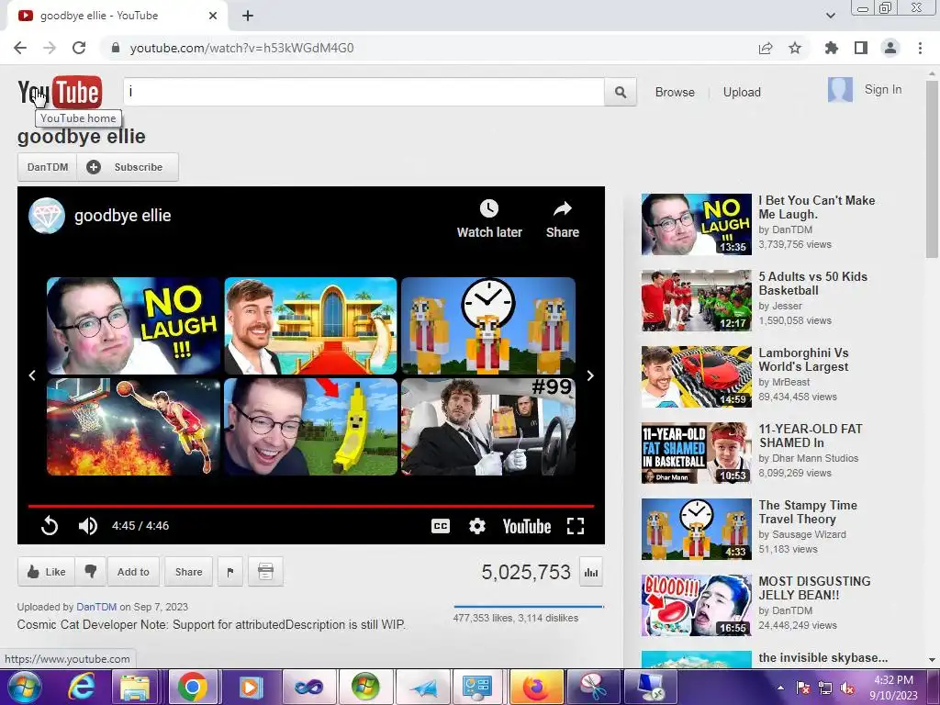The height and width of the screenshot is (705, 940).
Task: Click the search magnifier button
Action: tap(621, 93)
